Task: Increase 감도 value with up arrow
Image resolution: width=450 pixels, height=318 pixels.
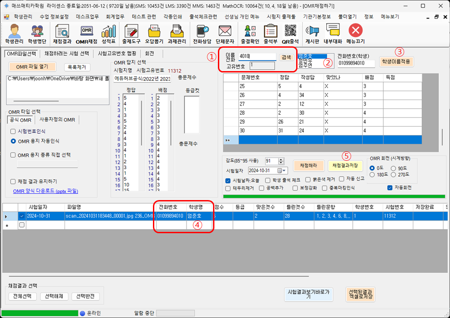Action: pos(281,159)
